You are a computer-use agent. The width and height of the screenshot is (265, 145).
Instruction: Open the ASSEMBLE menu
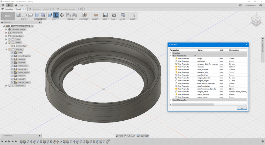71,19
